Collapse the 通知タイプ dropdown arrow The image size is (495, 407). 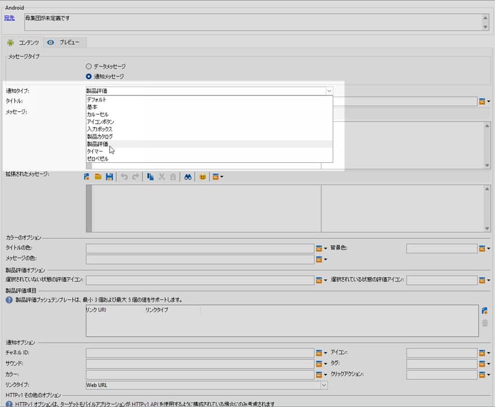click(x=329, y=91)
